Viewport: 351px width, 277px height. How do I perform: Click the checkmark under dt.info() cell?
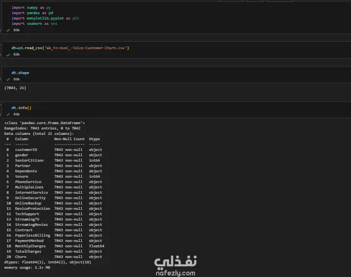pyautogui.click(x=8, y=114)
